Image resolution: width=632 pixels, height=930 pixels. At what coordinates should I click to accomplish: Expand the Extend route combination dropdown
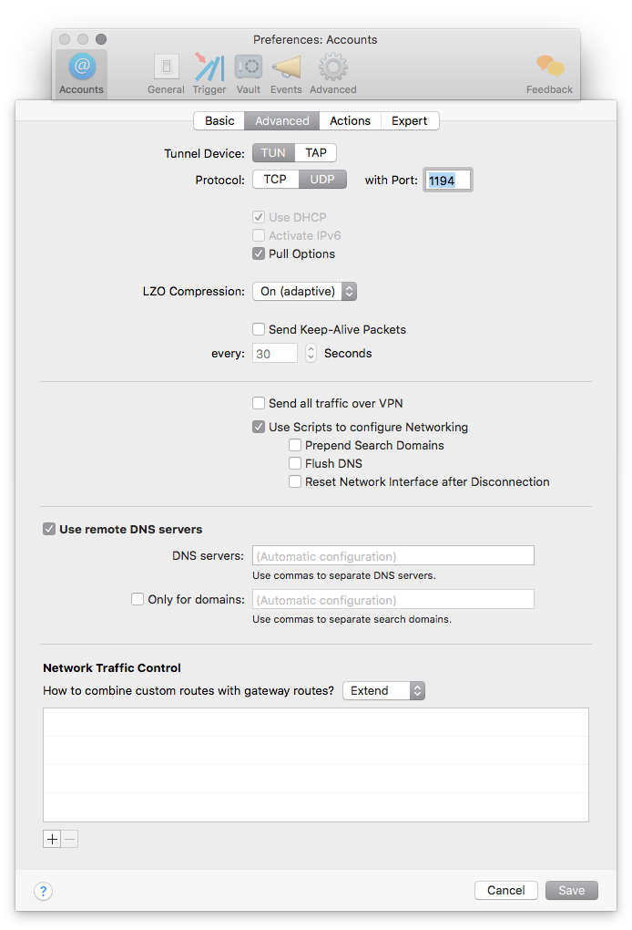click(x=383, y=691)
